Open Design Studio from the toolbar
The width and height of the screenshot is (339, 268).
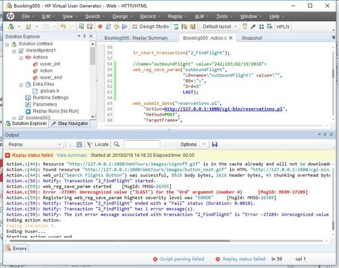151,26
